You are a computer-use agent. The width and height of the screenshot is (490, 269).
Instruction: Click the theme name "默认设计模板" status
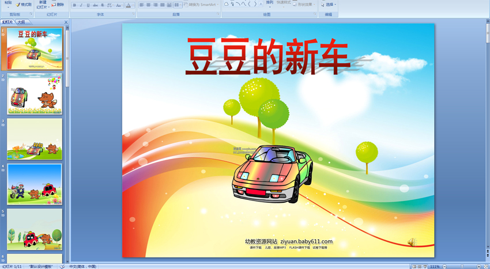[40, 267]
